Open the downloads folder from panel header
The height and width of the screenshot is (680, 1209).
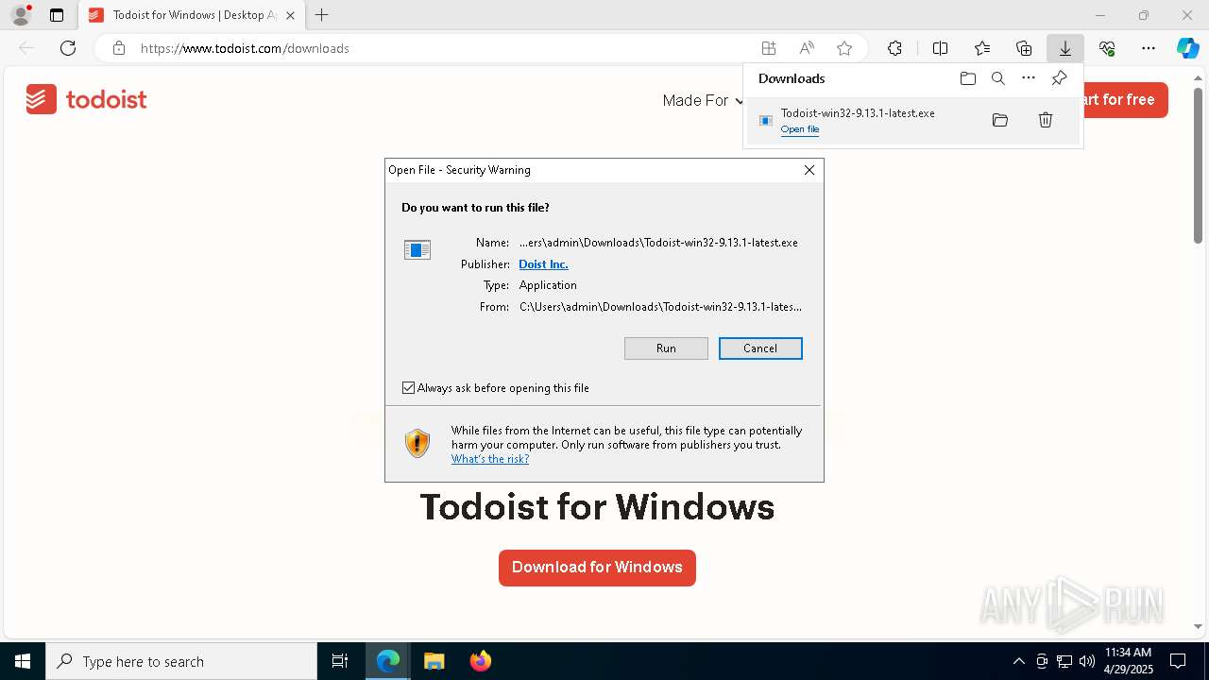tap(968, 78)
